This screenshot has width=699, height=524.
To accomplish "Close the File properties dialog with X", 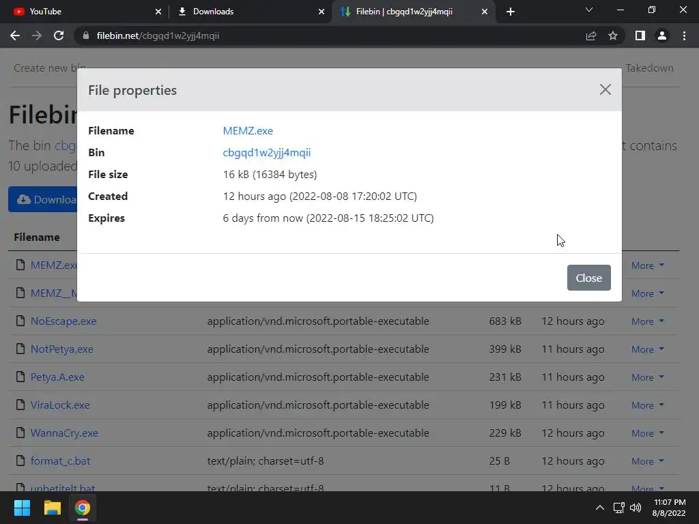I will tap(605, 89).
